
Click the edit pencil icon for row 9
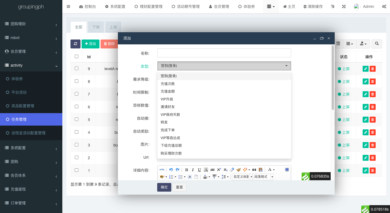pos(366,69)
